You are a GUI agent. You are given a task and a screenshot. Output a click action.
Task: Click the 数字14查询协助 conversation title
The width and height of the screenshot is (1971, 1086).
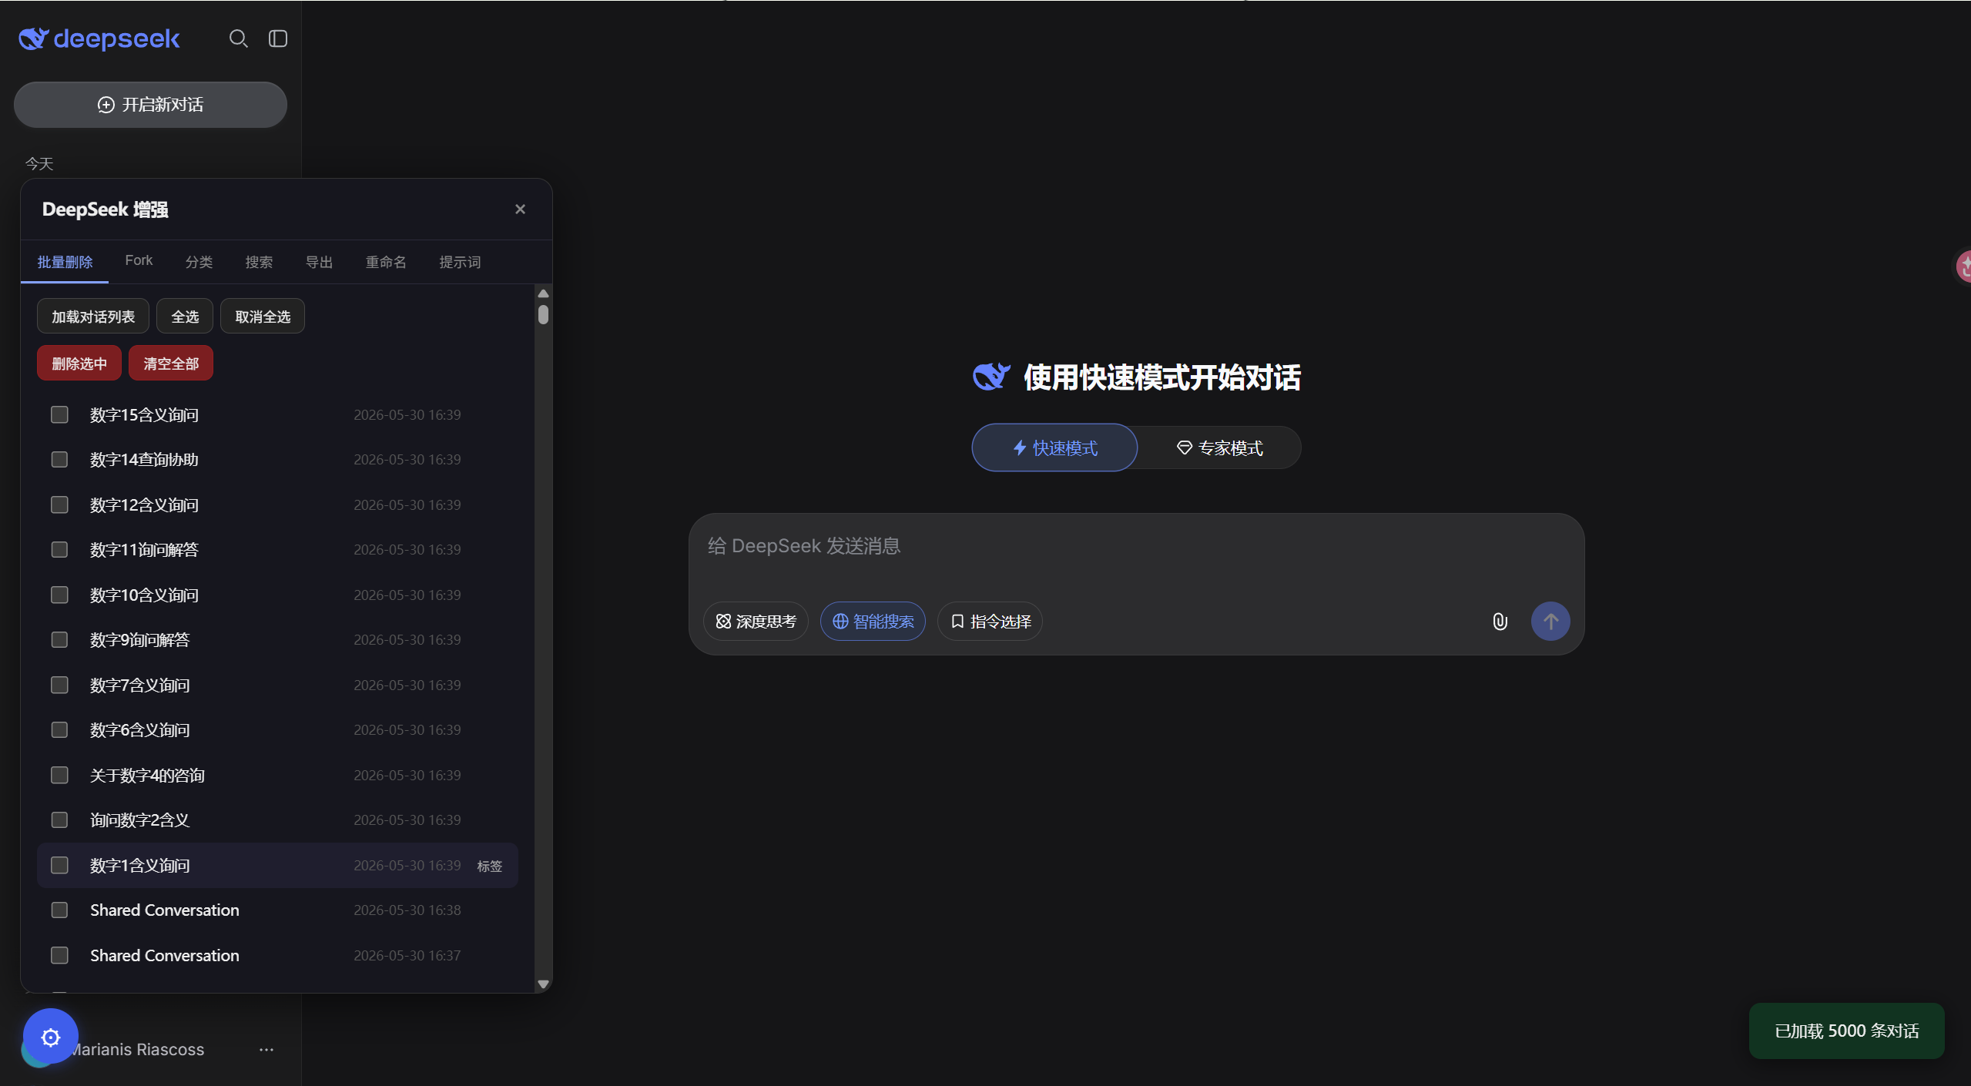[x=144, y=461]
